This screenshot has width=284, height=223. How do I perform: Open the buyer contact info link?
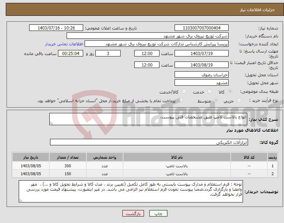tap(64, 44)
